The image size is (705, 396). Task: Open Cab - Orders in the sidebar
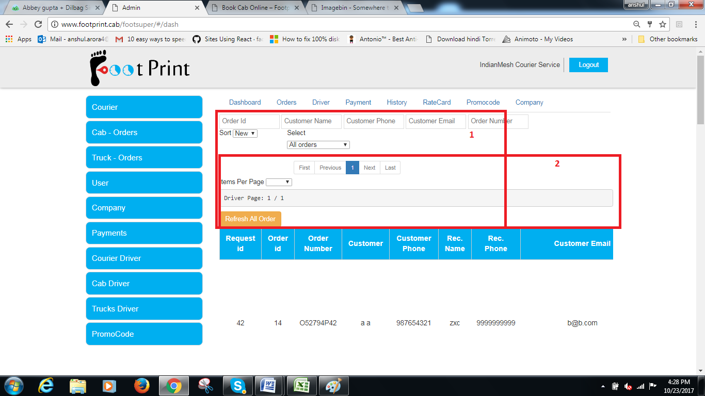144,133
